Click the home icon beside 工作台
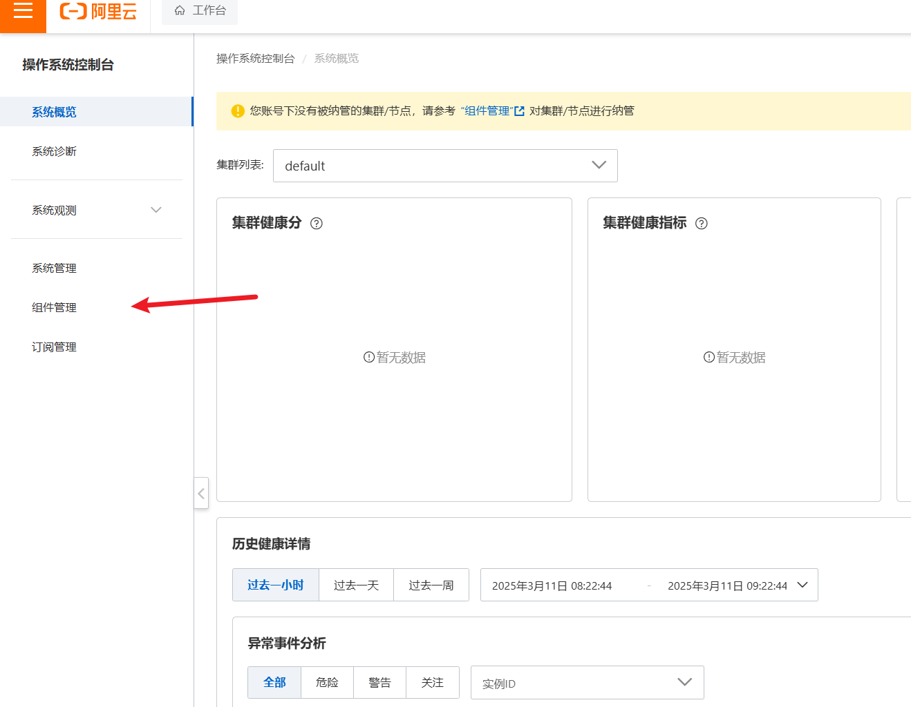This screenshot has width=911, height=707. pyautogui.click(x=180, y=10)
